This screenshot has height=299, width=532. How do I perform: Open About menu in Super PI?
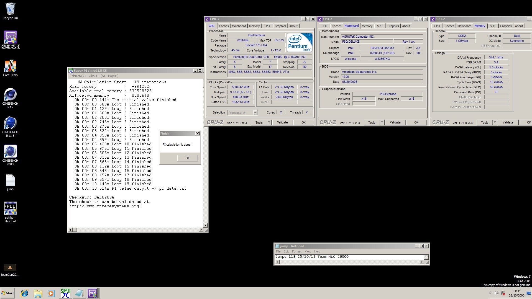click(x=97, y=76)
